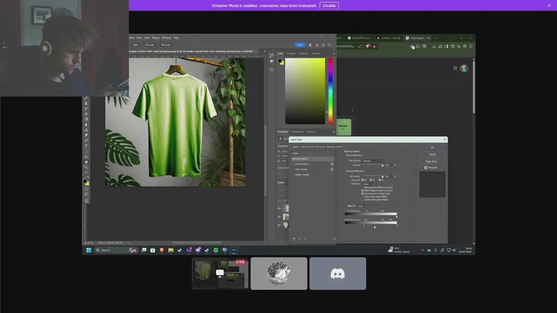Open Photoshop search magnifier icon

click(x=317, y=45)
